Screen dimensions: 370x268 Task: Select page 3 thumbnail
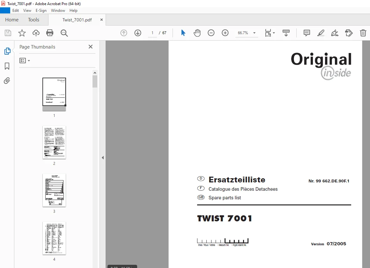coord(54,190)
